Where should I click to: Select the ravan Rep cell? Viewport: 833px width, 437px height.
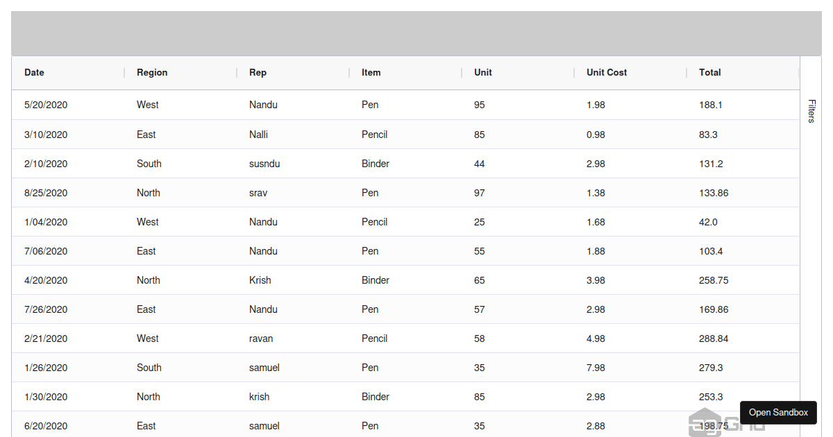pyautogui.click(x=261, y=339)
